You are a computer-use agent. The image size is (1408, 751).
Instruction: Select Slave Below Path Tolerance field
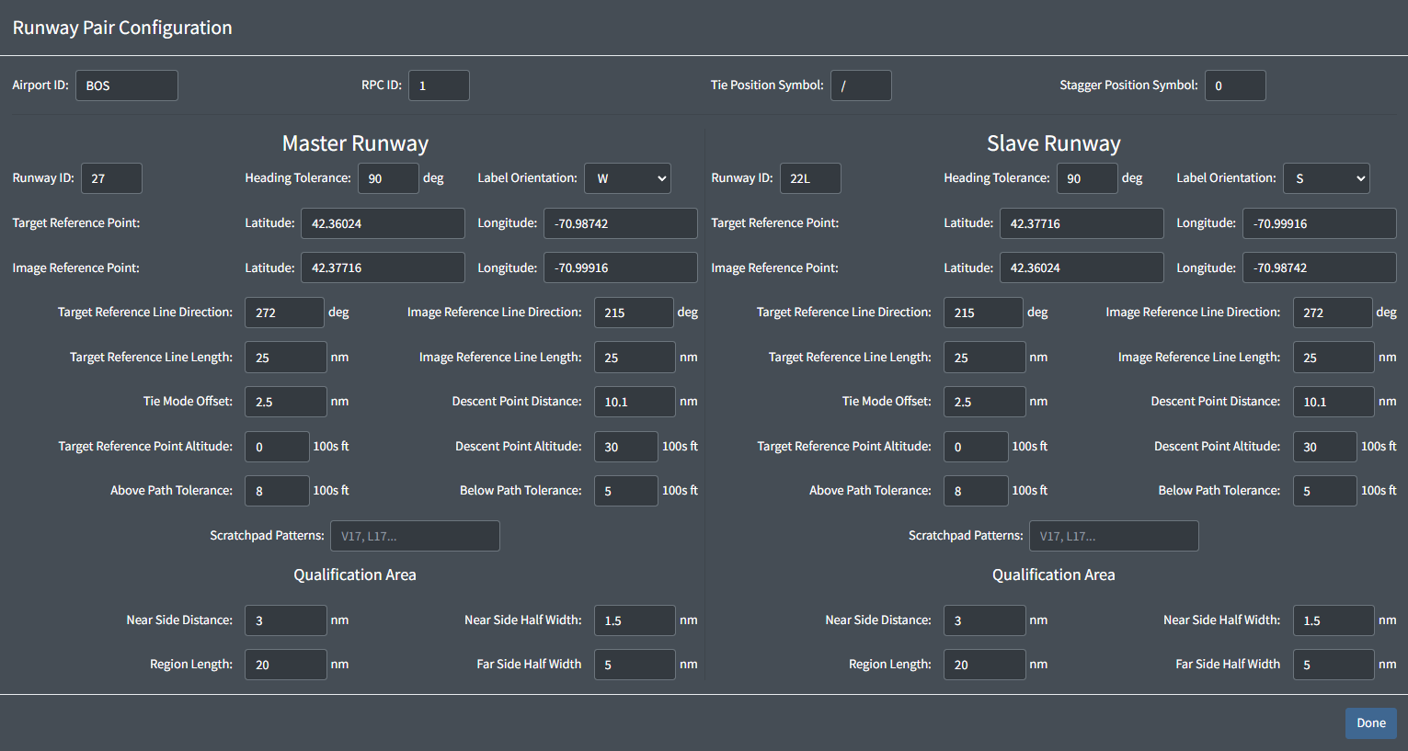pos(1325,491)
